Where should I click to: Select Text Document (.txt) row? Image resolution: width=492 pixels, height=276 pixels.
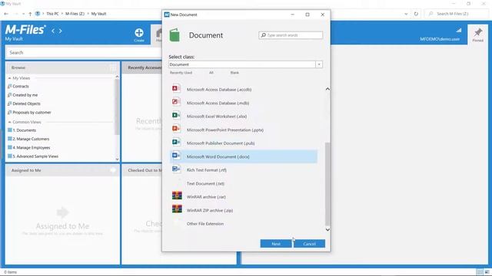(x=244, y=183)
